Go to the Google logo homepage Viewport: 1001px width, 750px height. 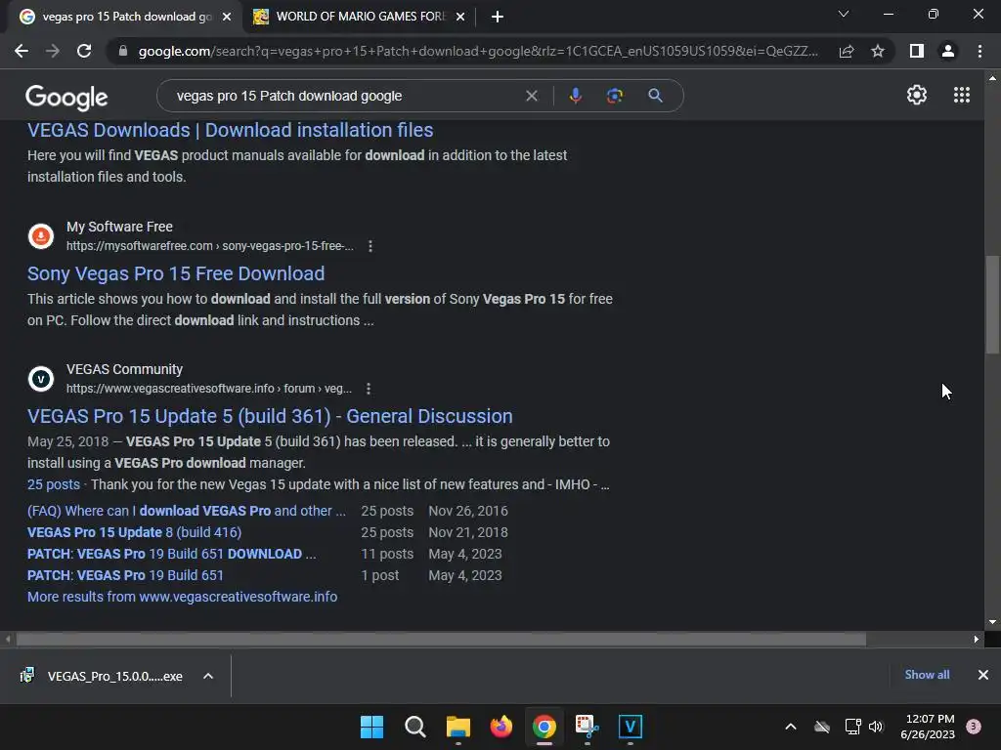click(66, 97)
